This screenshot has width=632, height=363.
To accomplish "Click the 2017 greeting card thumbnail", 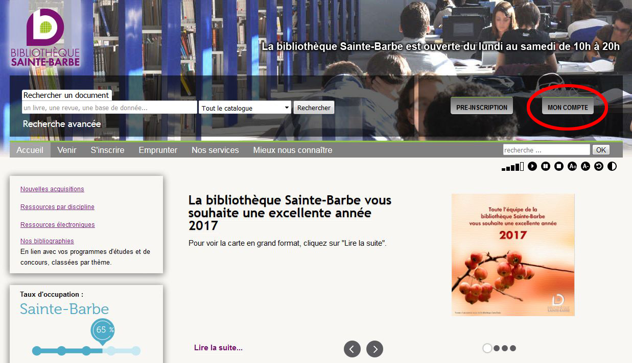I will 513,255.
